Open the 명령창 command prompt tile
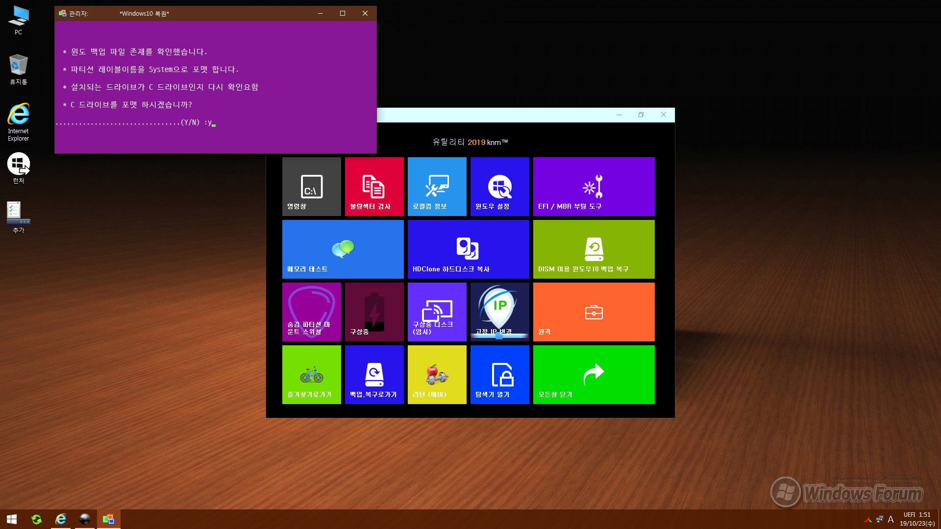 [311, 187]
